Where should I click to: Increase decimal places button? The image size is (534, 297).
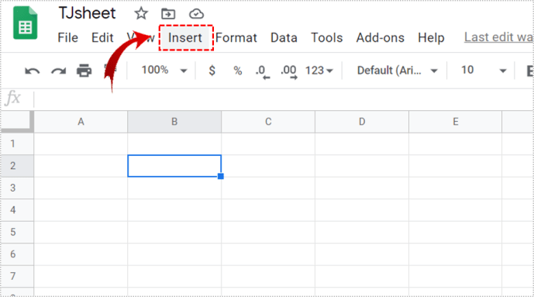click(x=289, y=71)
